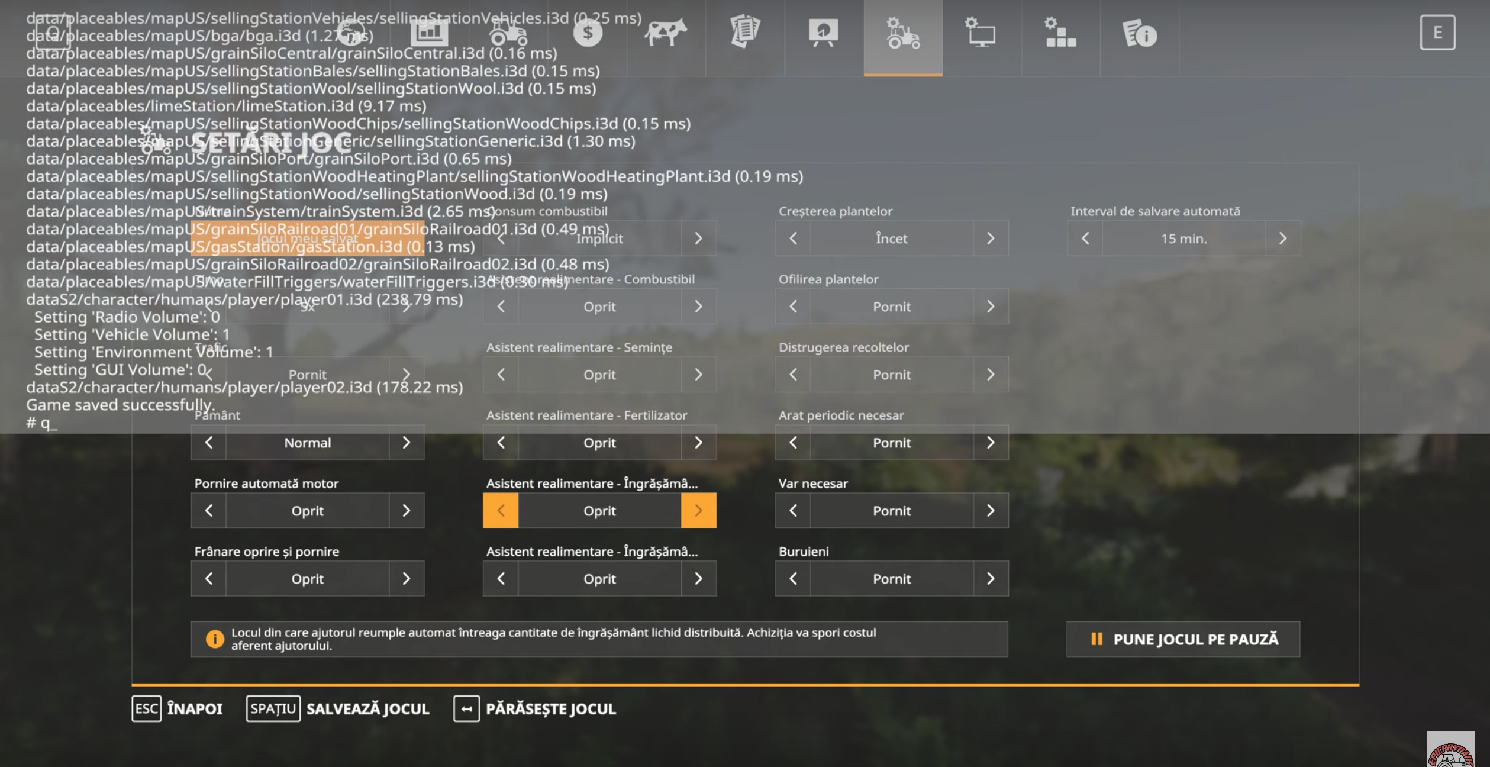Image resolution: width=1490 pixels, height=767 pixels.
Task: Click the return-arrow key icon for quitting
Action: 466,708
